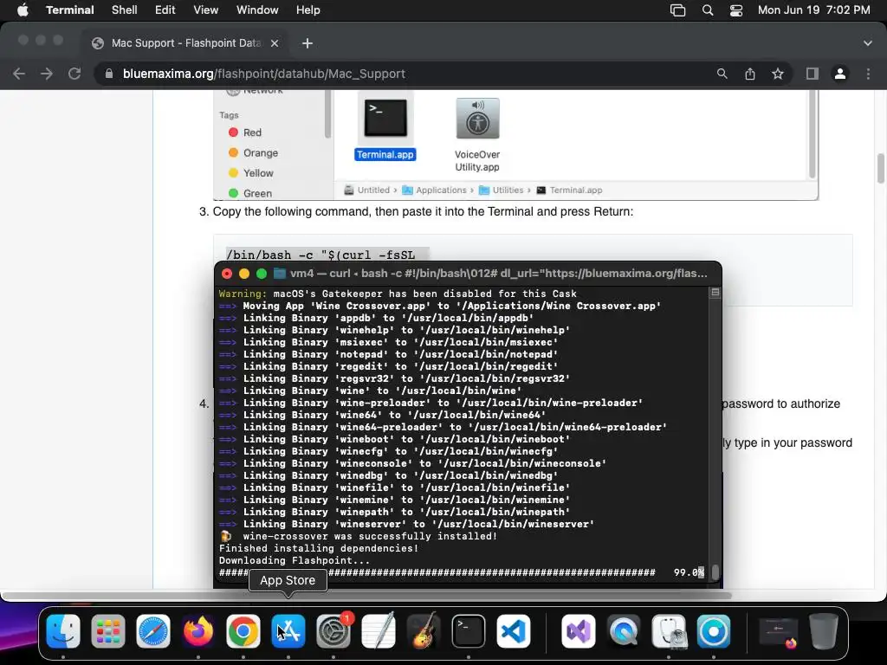Go forward in the Chrome browser

[x=47, y=74]
